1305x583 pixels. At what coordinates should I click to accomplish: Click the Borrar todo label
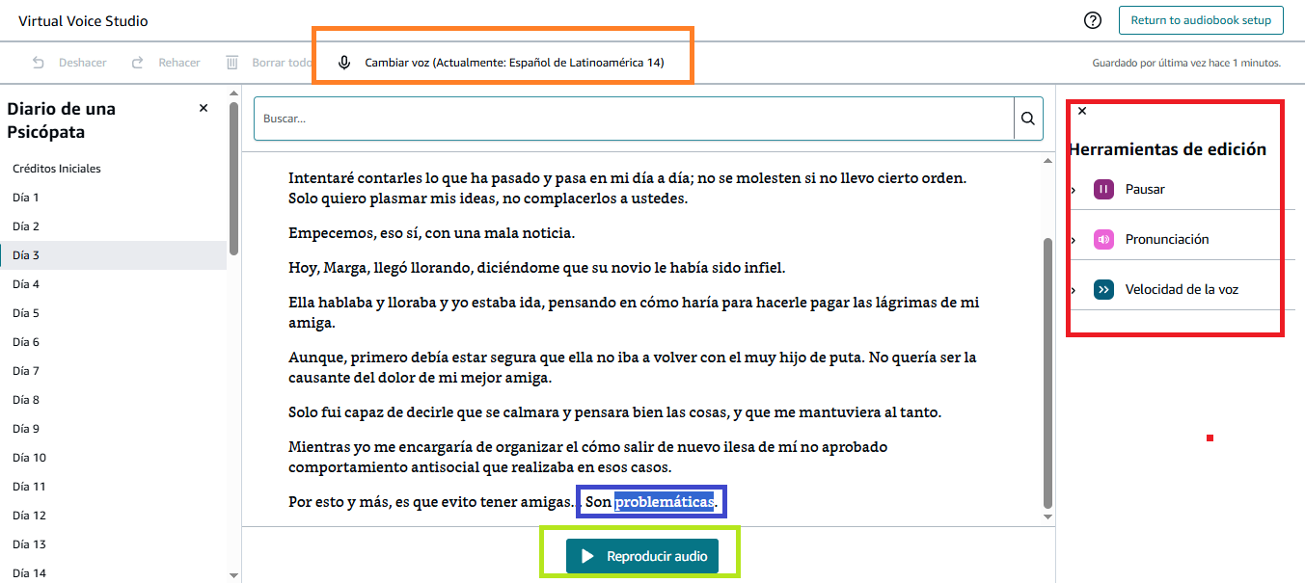point(282,63)
